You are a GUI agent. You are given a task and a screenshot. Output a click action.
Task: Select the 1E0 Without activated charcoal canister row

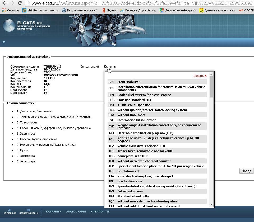(157, 161)
